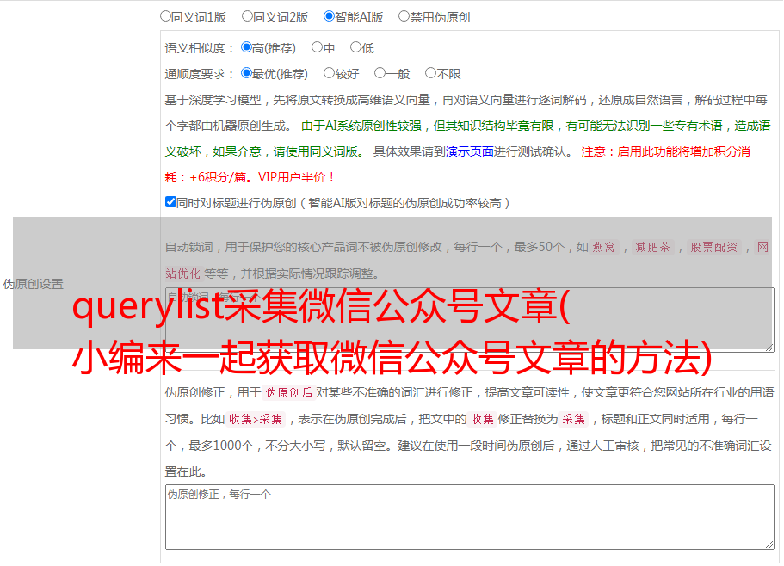Click the 伪原创后 highlighted tag
Screen dimensions: 784x566
[x=289, y=392]
